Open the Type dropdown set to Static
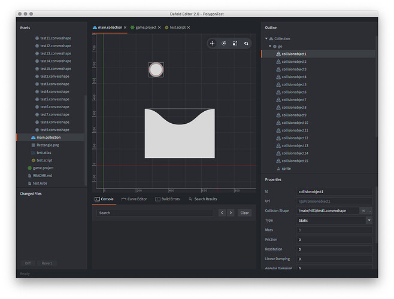This screenshot has width=394, height=299. pyautogui.click(x=369, y=220)
